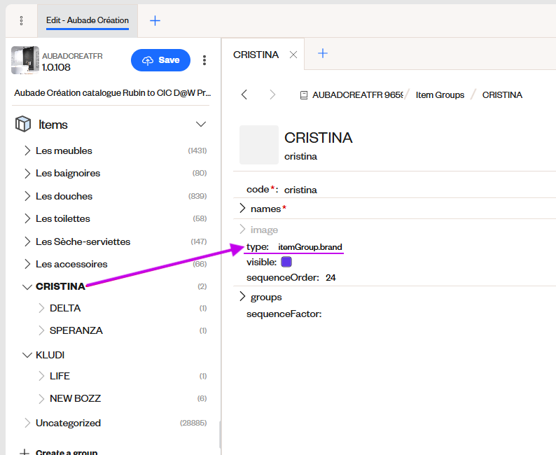Open the Item Groups breadcrumb link
The width and height of the screenshot is (556, 455).
pos(440,95)
